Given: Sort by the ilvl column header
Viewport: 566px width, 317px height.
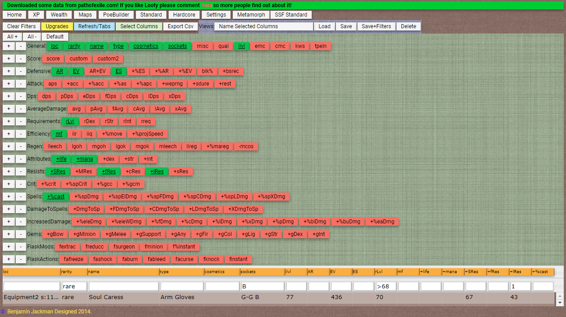Looking at the screenshot, I should (296, 272).
